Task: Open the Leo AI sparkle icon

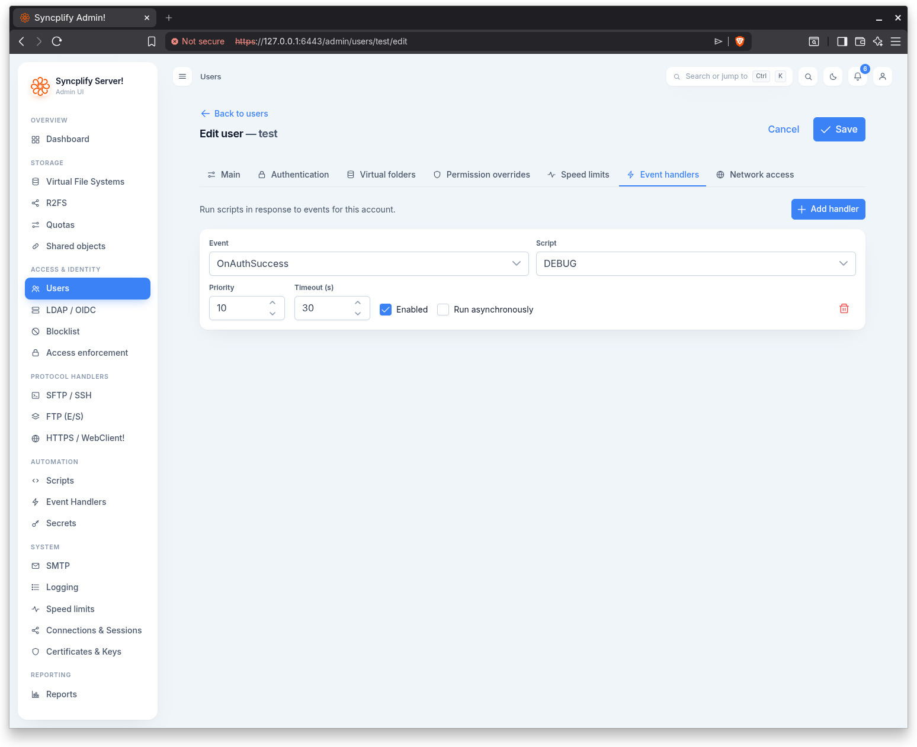Action: pyautogui.click(x=878, y=41)
